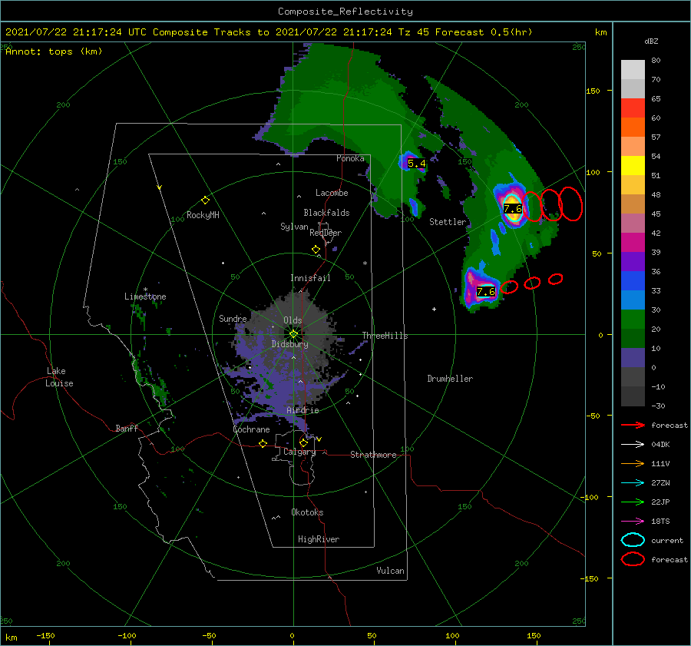Click the Composite_Reflectivity title
This screenshot has width=691, height=646.
click(345, 12)
